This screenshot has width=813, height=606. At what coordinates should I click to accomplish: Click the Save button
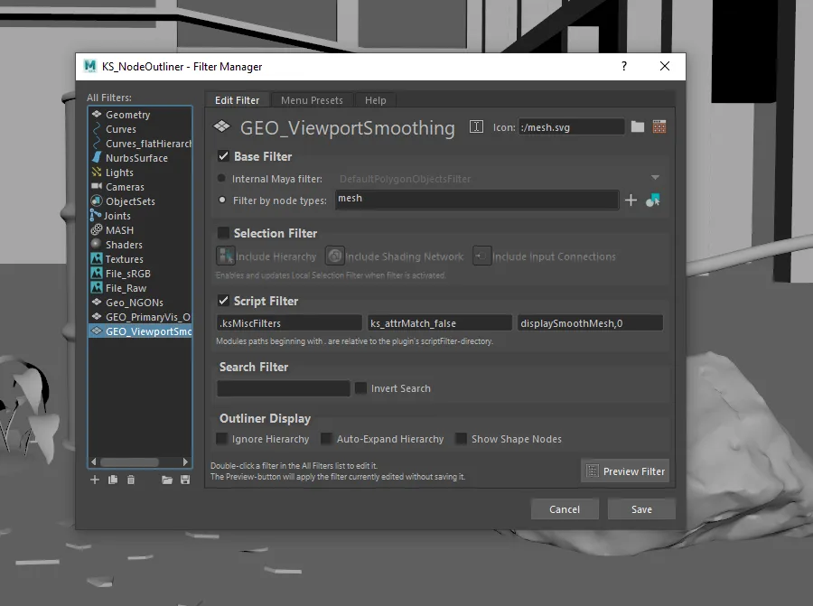coord(642,509)
